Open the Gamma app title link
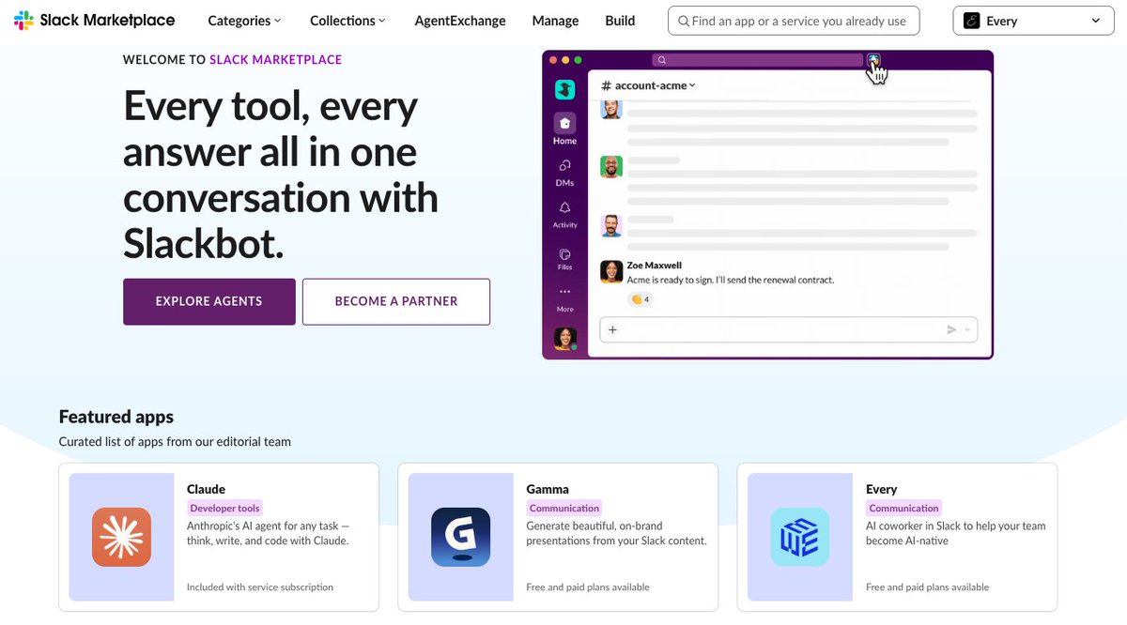Viewport: 1127px width, 625px height. 548,489
